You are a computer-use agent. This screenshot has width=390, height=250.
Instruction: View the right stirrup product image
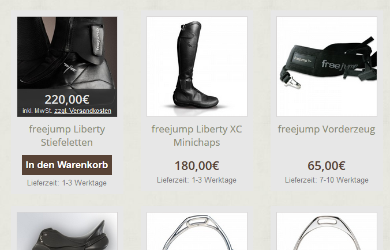point(327,231)
